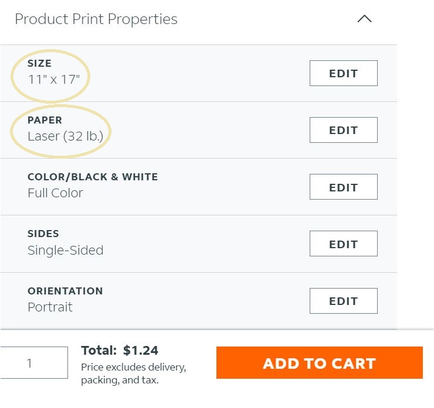Viewport: 434px width, 408px height.
Task: Click the ORIENTATION label
Action: (65, 291)
